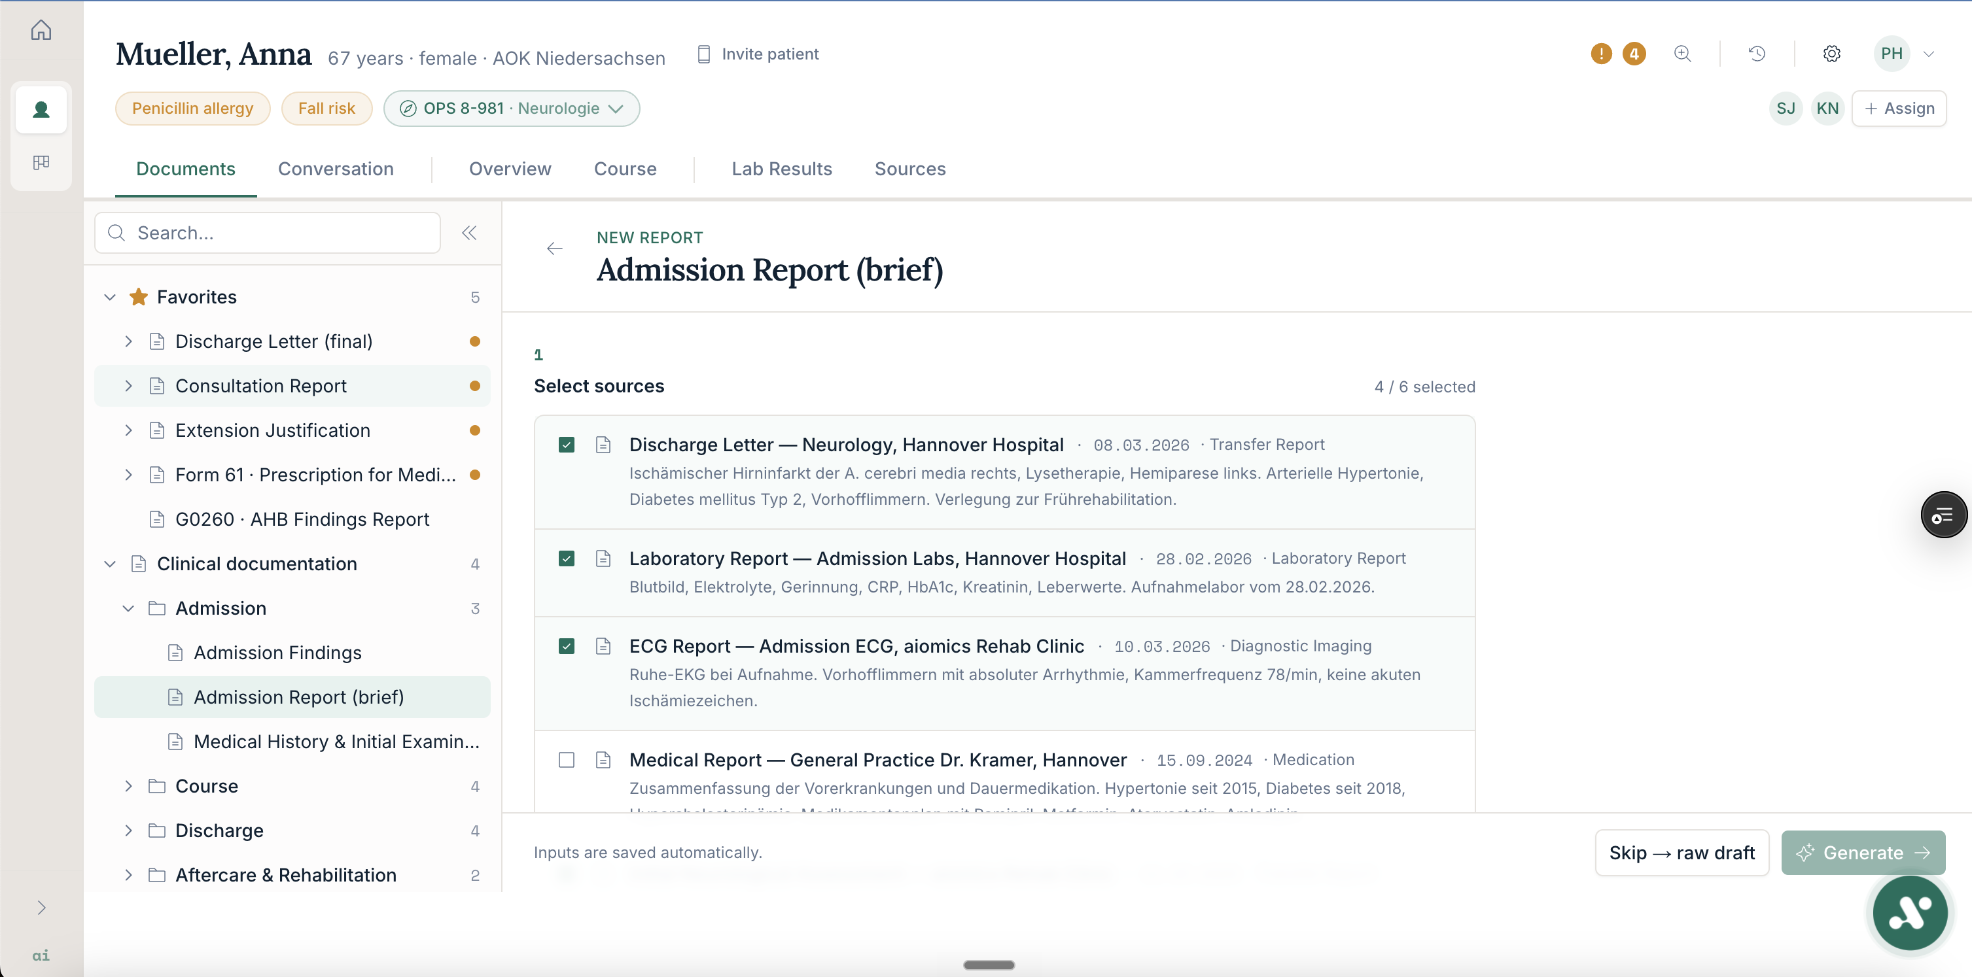Collapse the document panel with double chevron
1972x977 pixels.
pos(469,233)
